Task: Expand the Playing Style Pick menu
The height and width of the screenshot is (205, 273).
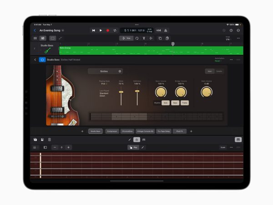Action: [103, 84]
